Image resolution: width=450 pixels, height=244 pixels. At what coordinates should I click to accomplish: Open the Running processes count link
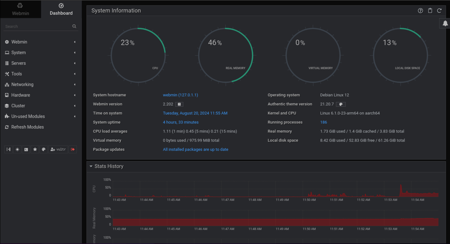[323, 122]
